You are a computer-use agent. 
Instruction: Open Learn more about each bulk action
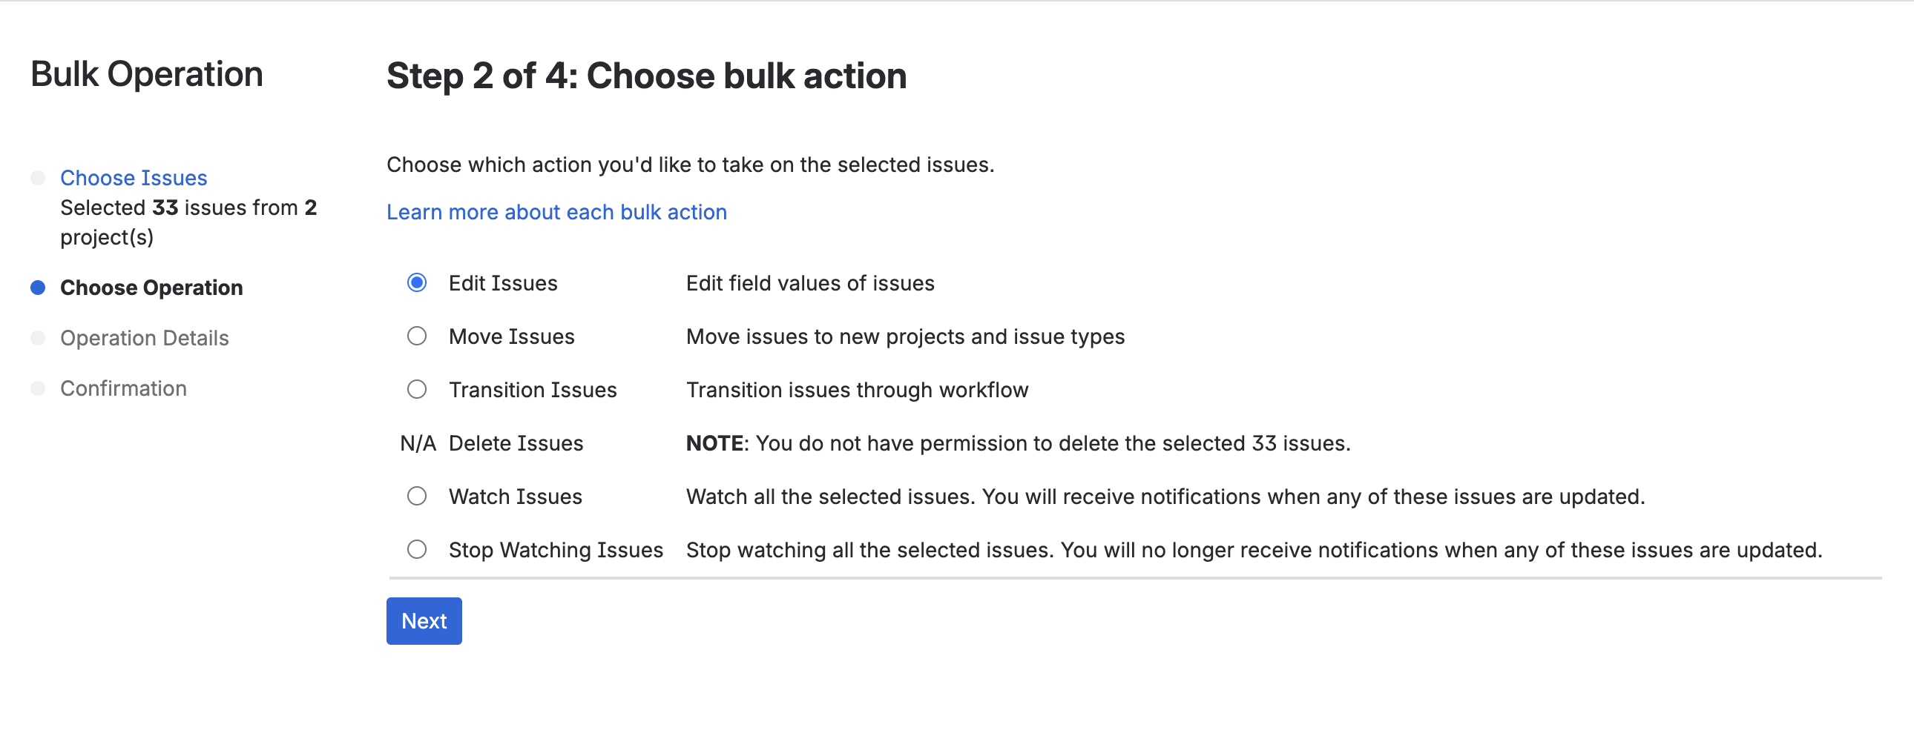click(x=556, y=213)
